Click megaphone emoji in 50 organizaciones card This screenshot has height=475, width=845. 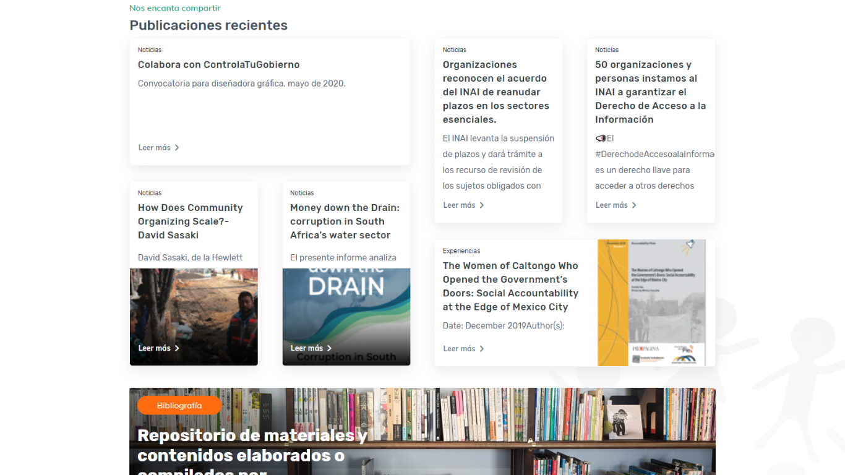pos(600,139)
